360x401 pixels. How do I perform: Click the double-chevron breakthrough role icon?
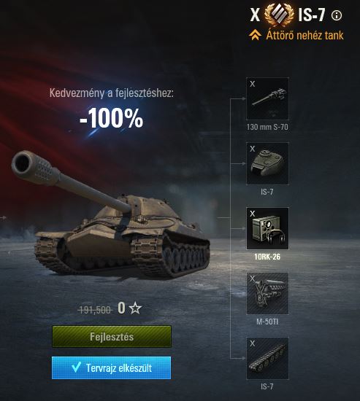pos(255,35)
